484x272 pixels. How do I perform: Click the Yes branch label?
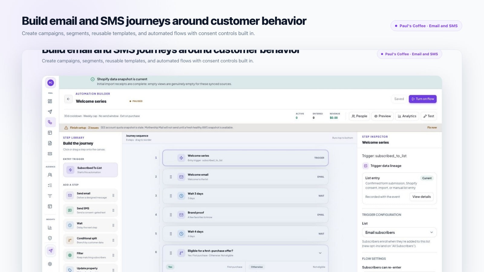(170, 267)
